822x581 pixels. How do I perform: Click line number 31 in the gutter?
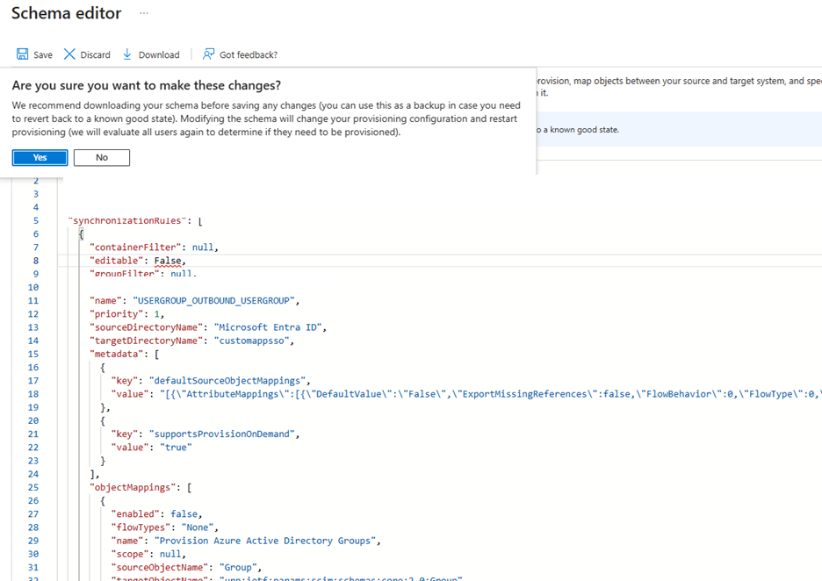33,567
